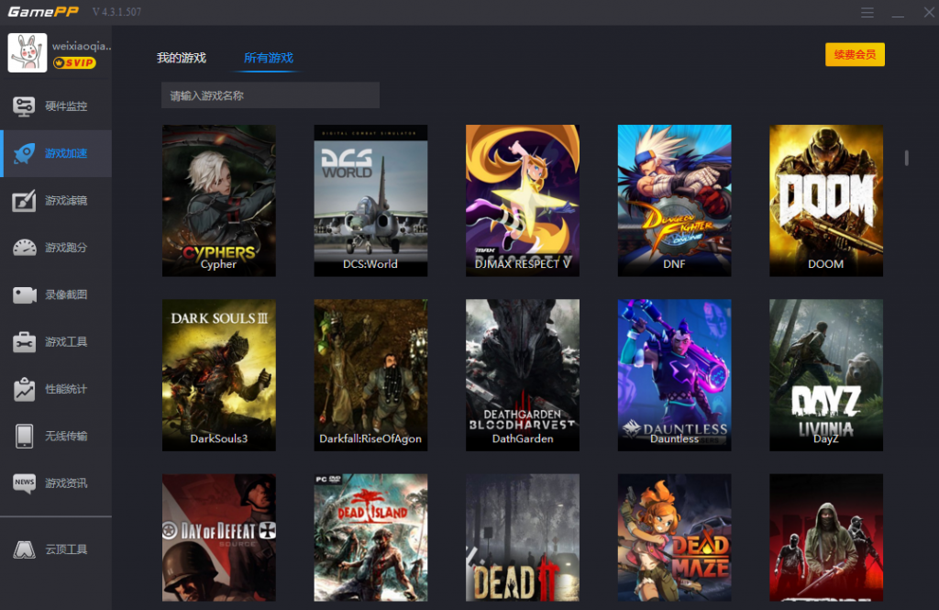The image size is (939, 610).
Task: Select the DJMAX RESPECT V game cover
Action: coord(522,201)
